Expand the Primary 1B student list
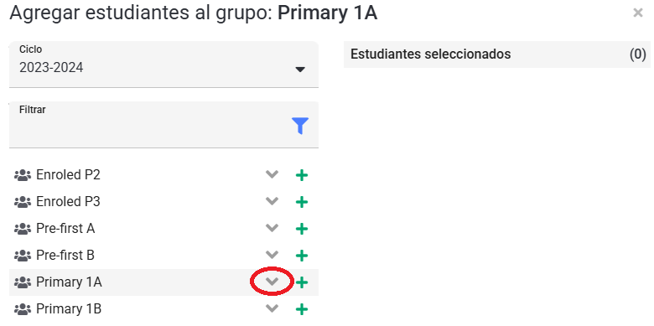Viewport: 654px width, 326px height. click(272, 308)
